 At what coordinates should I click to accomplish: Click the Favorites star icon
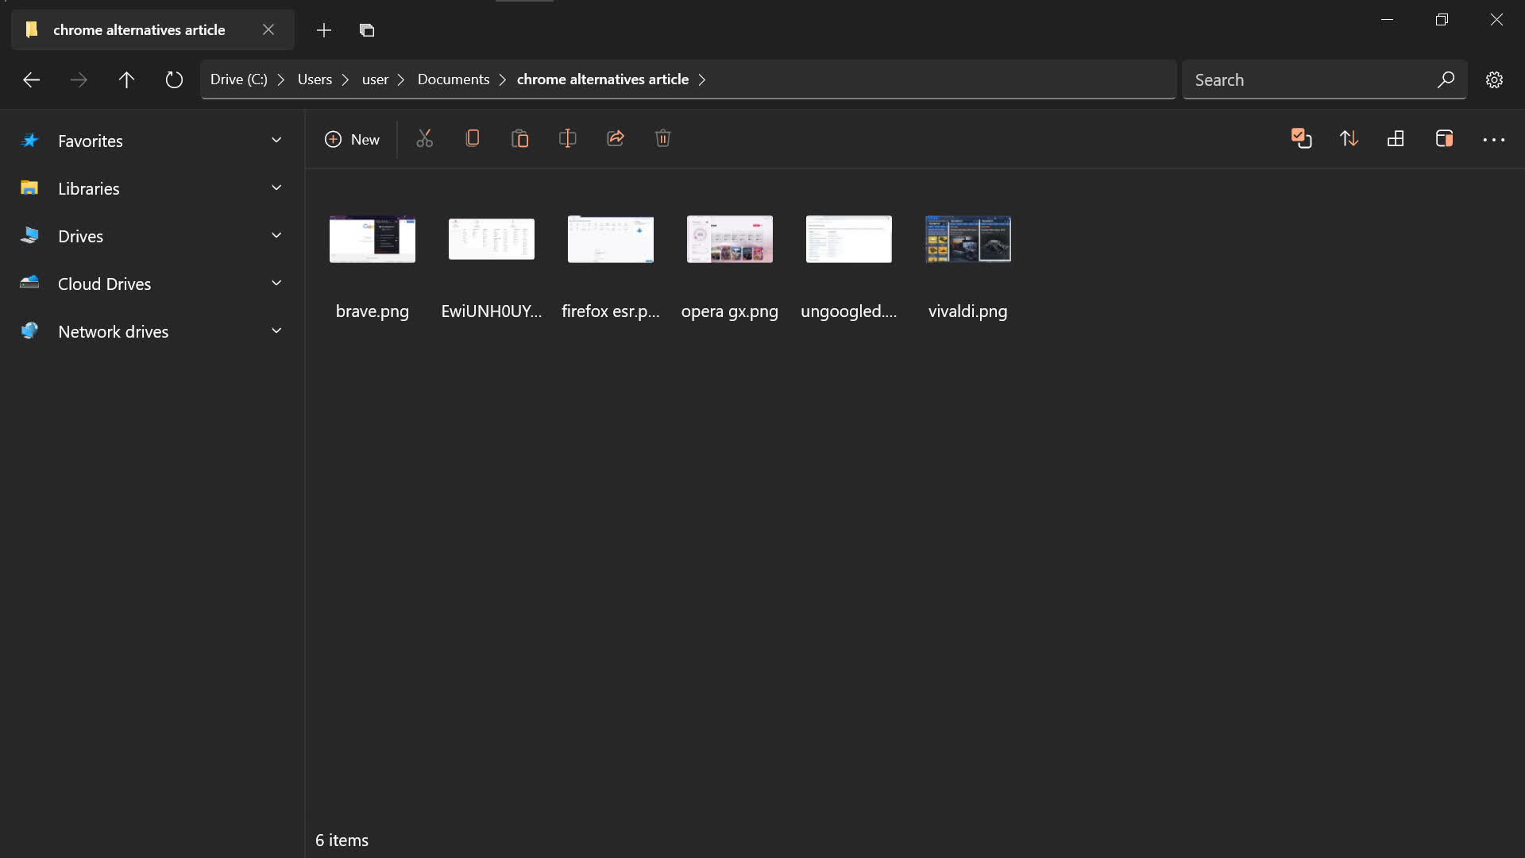coord(29,141)
